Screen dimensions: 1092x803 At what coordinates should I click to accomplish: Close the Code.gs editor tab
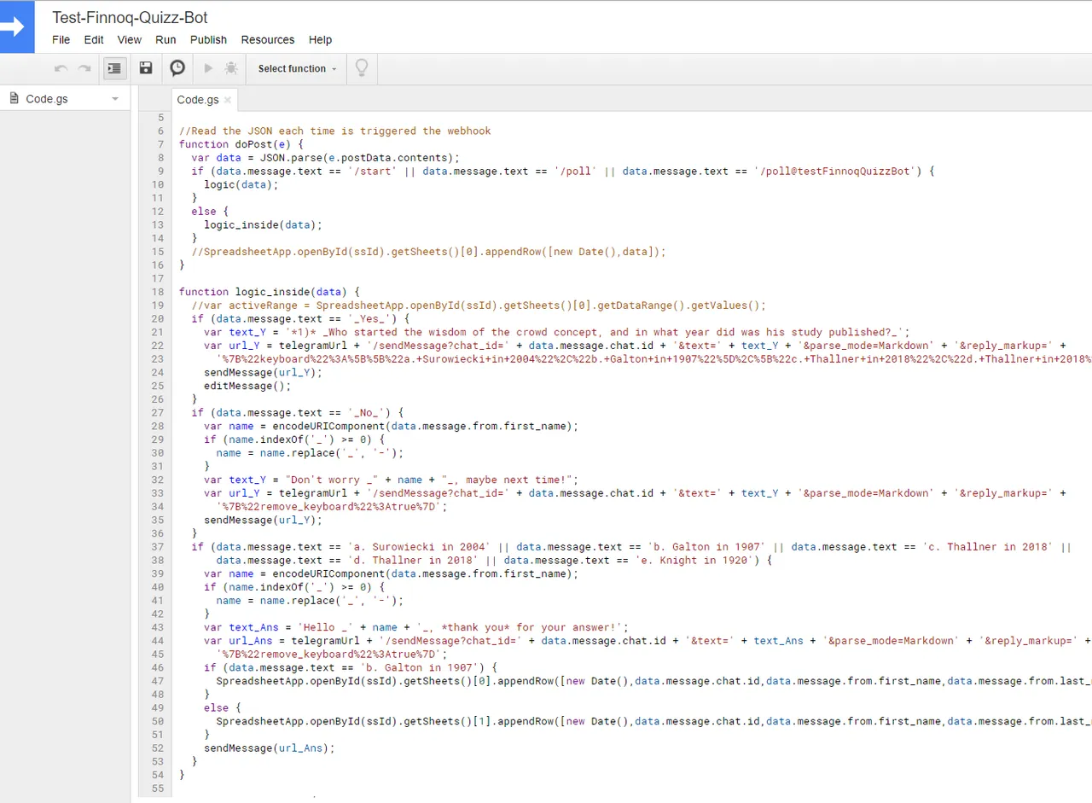pyautogui.click(x=227, y=100)
